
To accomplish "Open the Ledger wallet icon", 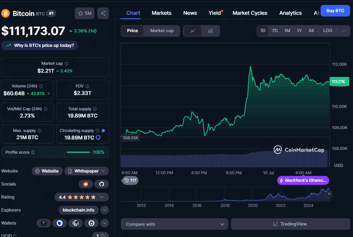I will click(76, 223).
